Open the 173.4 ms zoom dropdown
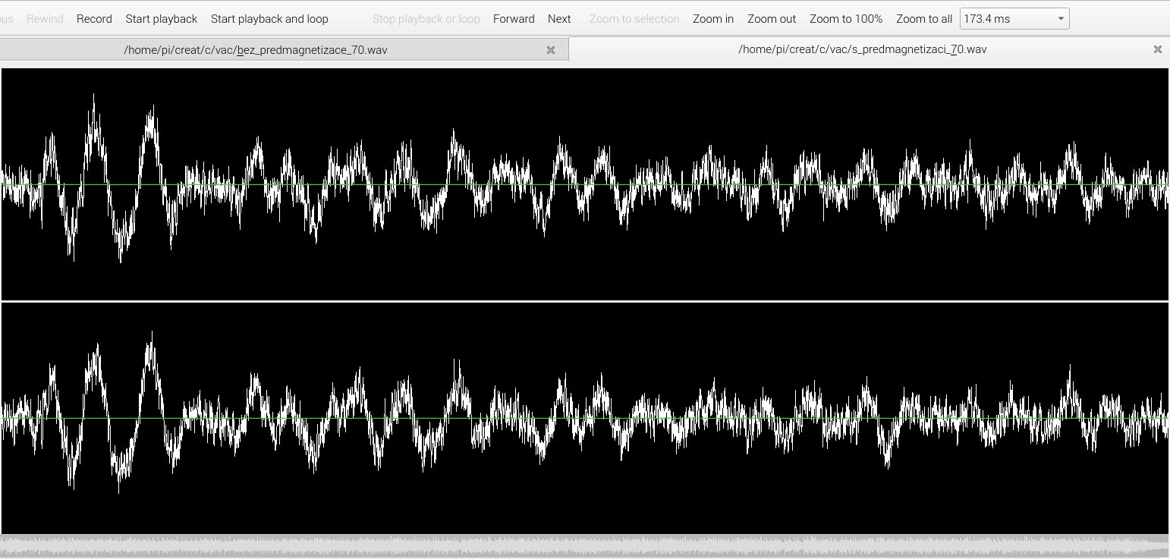 [x=1014, y=19]
